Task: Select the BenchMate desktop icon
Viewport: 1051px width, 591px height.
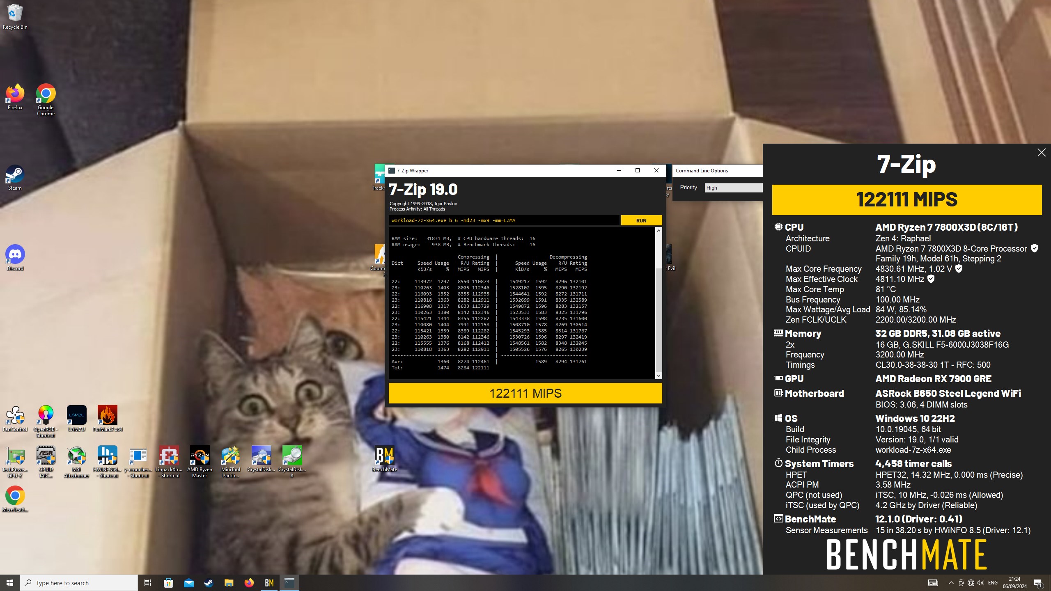Action: coord(385,459)
